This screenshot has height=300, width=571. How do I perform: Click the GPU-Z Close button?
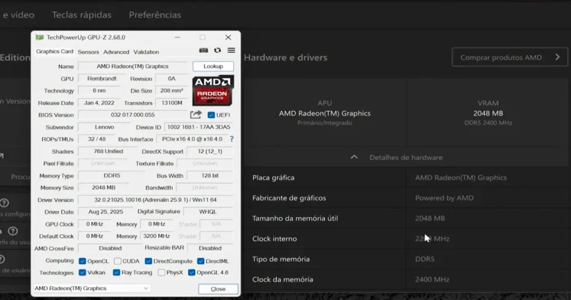(218, 289)
